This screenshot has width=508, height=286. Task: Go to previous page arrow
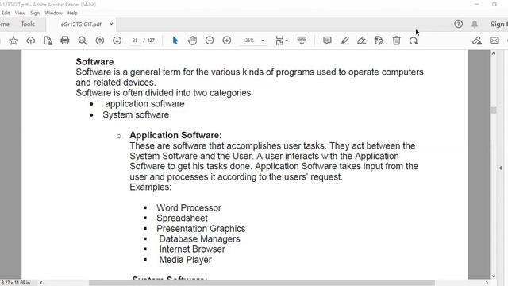100,41
